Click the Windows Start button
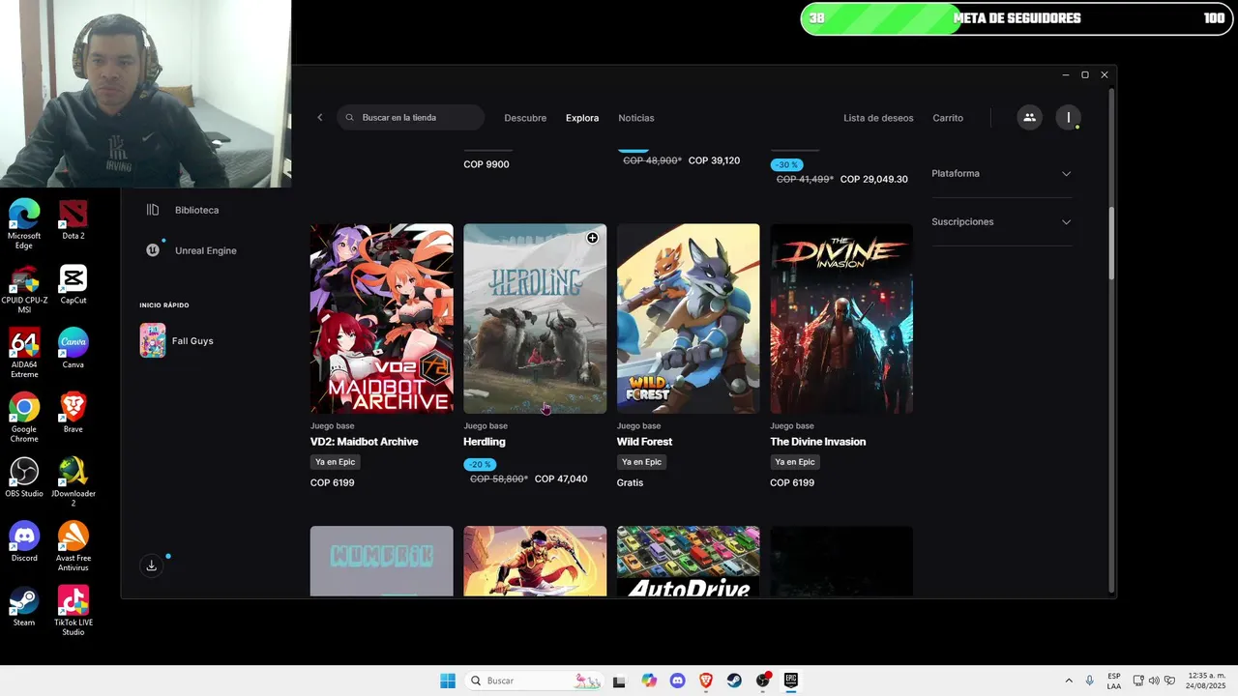The width and height of the screenshot is (1238, 696). (x=448, y=681)
